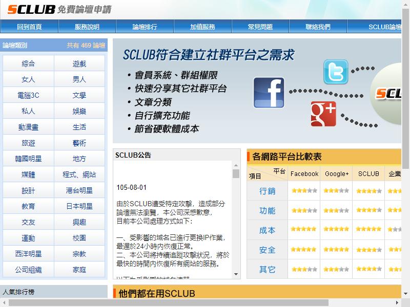Select the 生活 category
The width and height of the screenshot is (410, 307).
pos(79,127)
